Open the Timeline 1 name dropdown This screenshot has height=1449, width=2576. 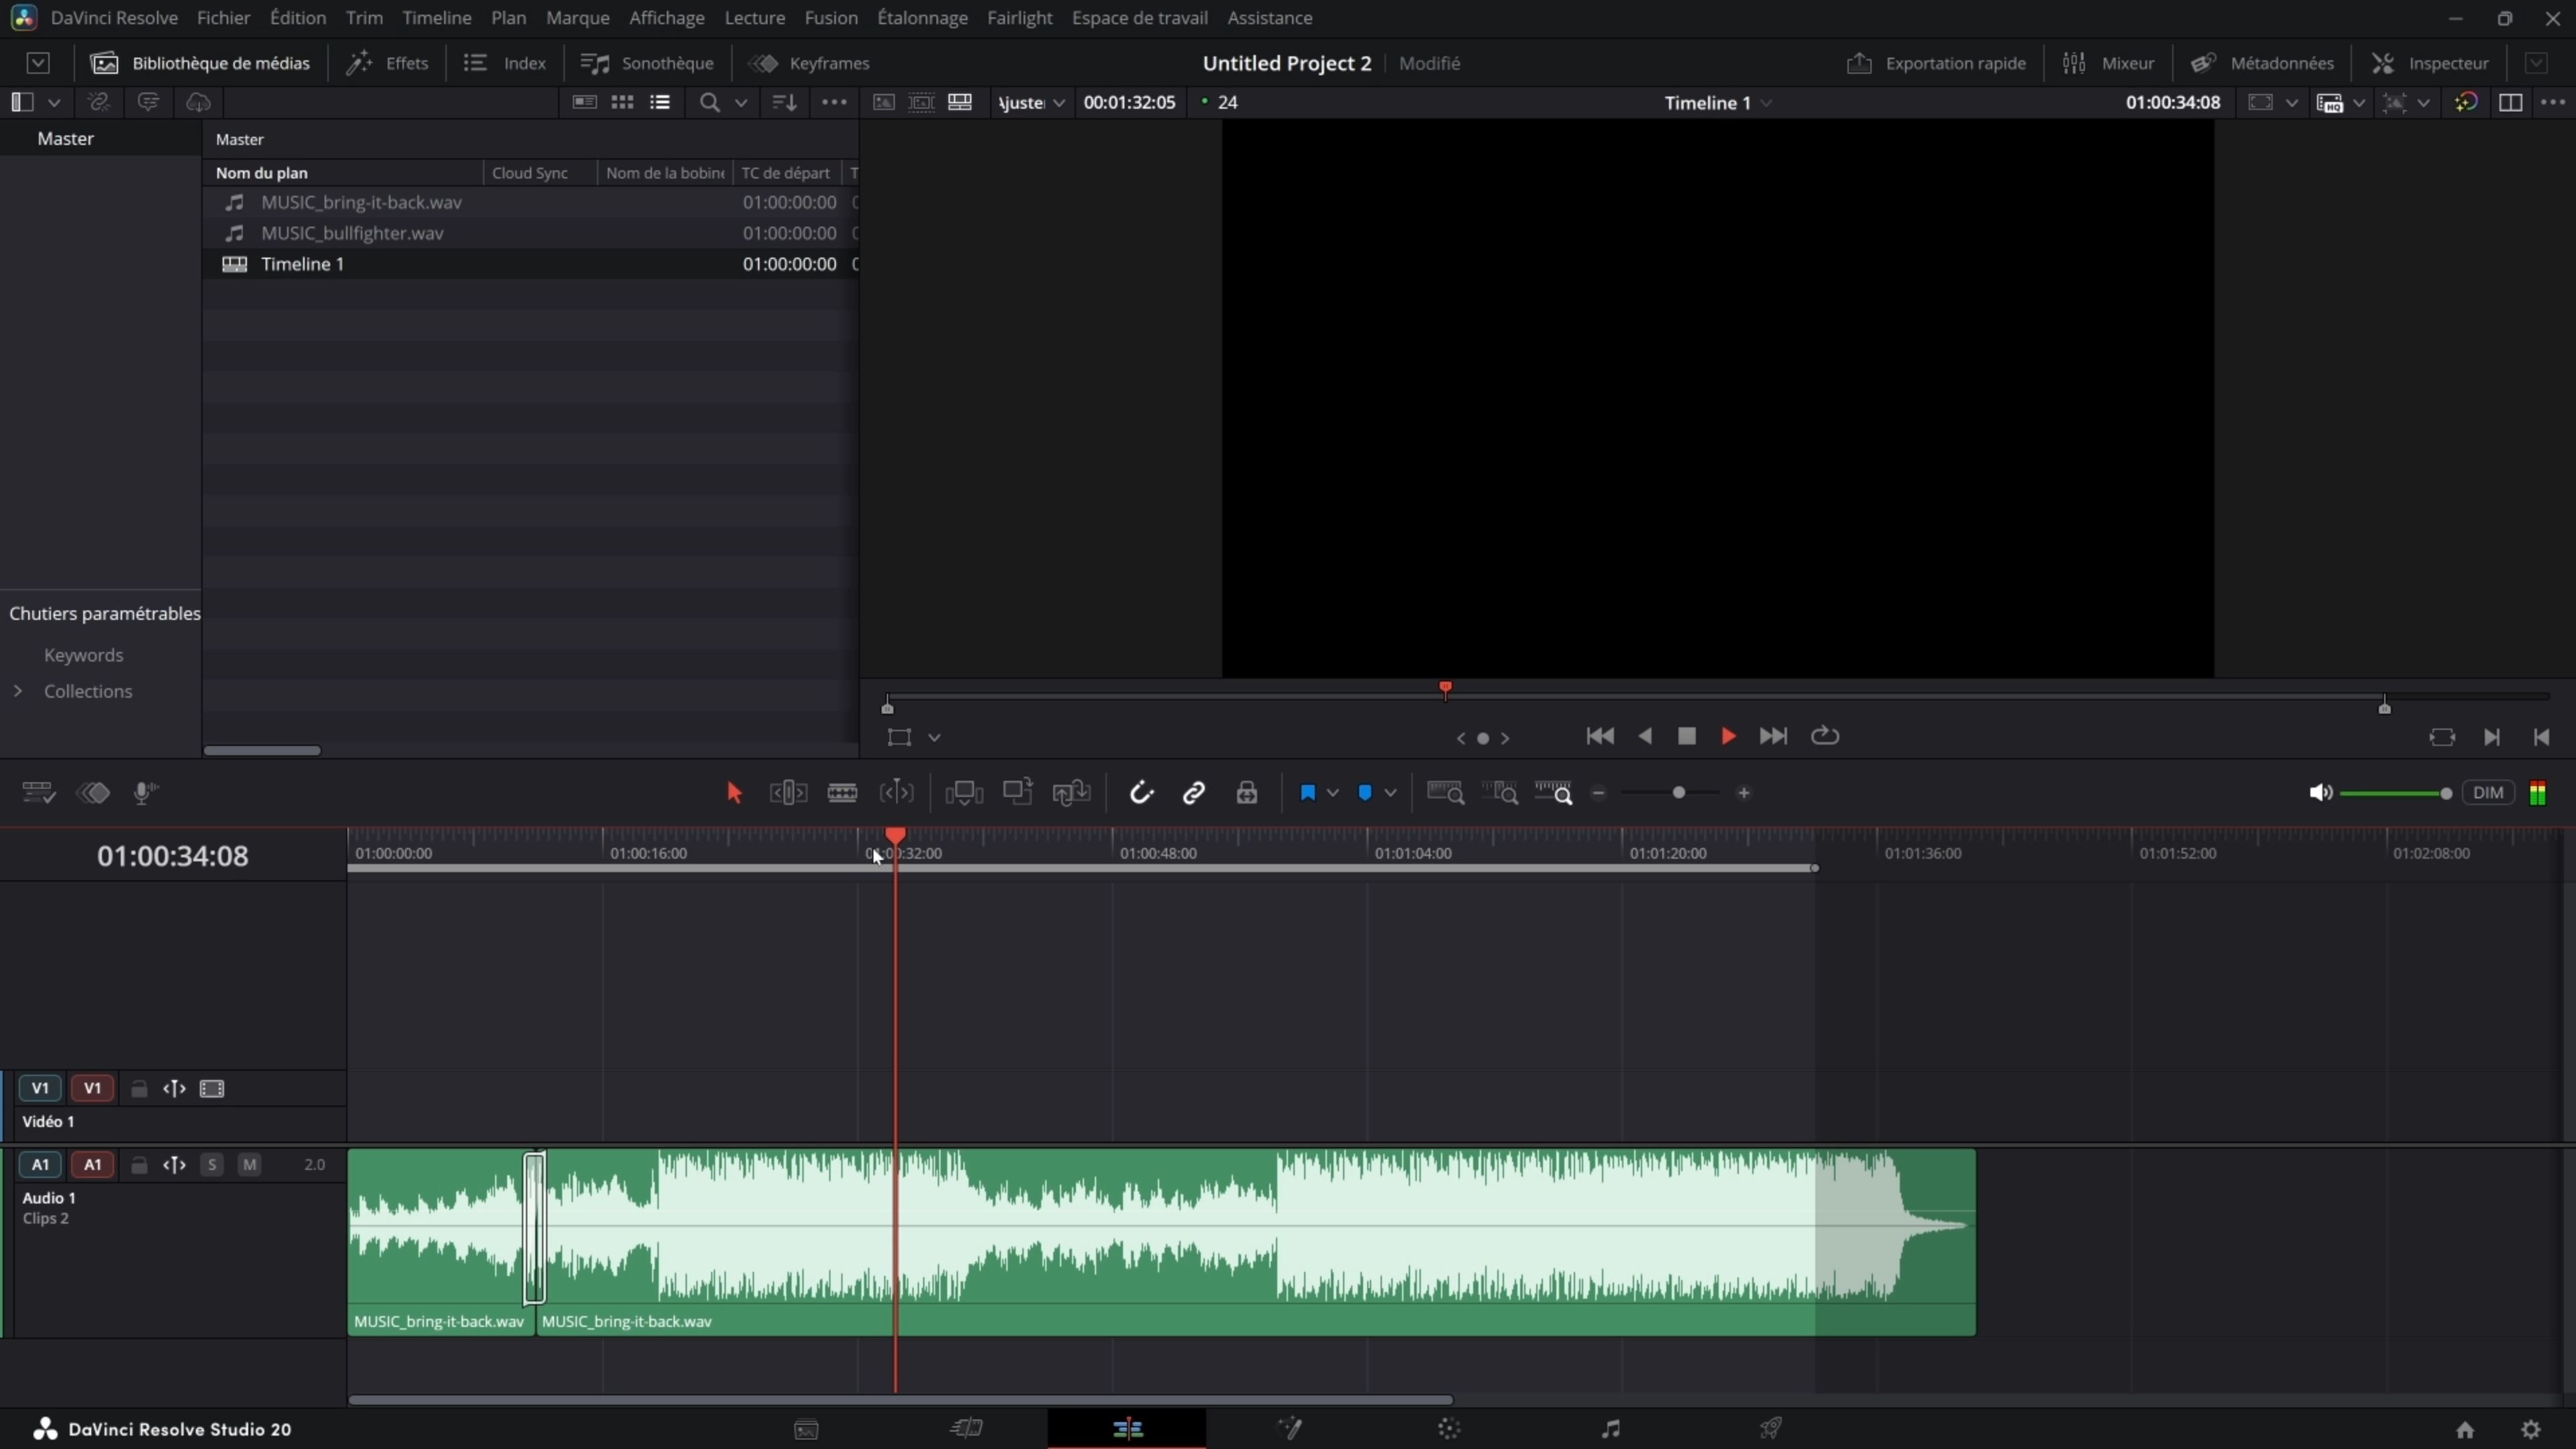(x=1767, y=103)
